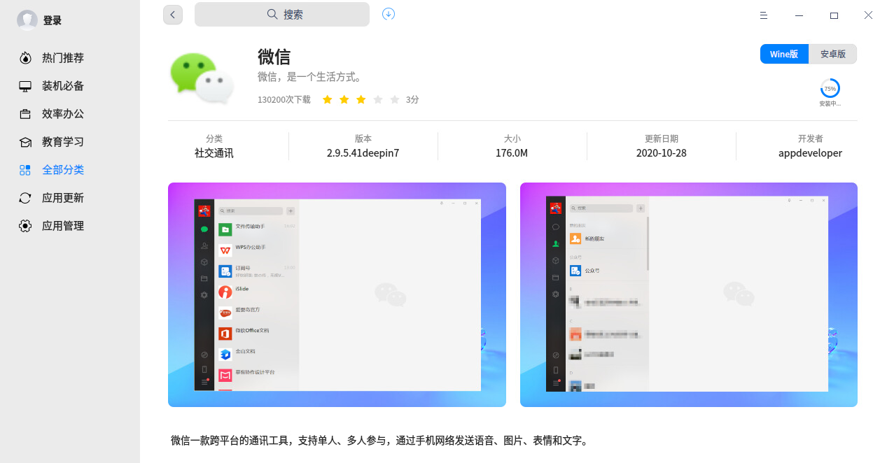
Task: Click the 130200次下载 download count
Action: pos(284,100)
